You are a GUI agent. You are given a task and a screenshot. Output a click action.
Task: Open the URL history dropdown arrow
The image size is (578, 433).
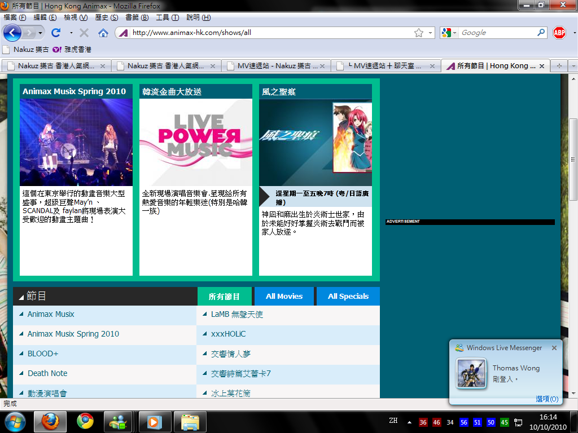click(x=430, y=33)
